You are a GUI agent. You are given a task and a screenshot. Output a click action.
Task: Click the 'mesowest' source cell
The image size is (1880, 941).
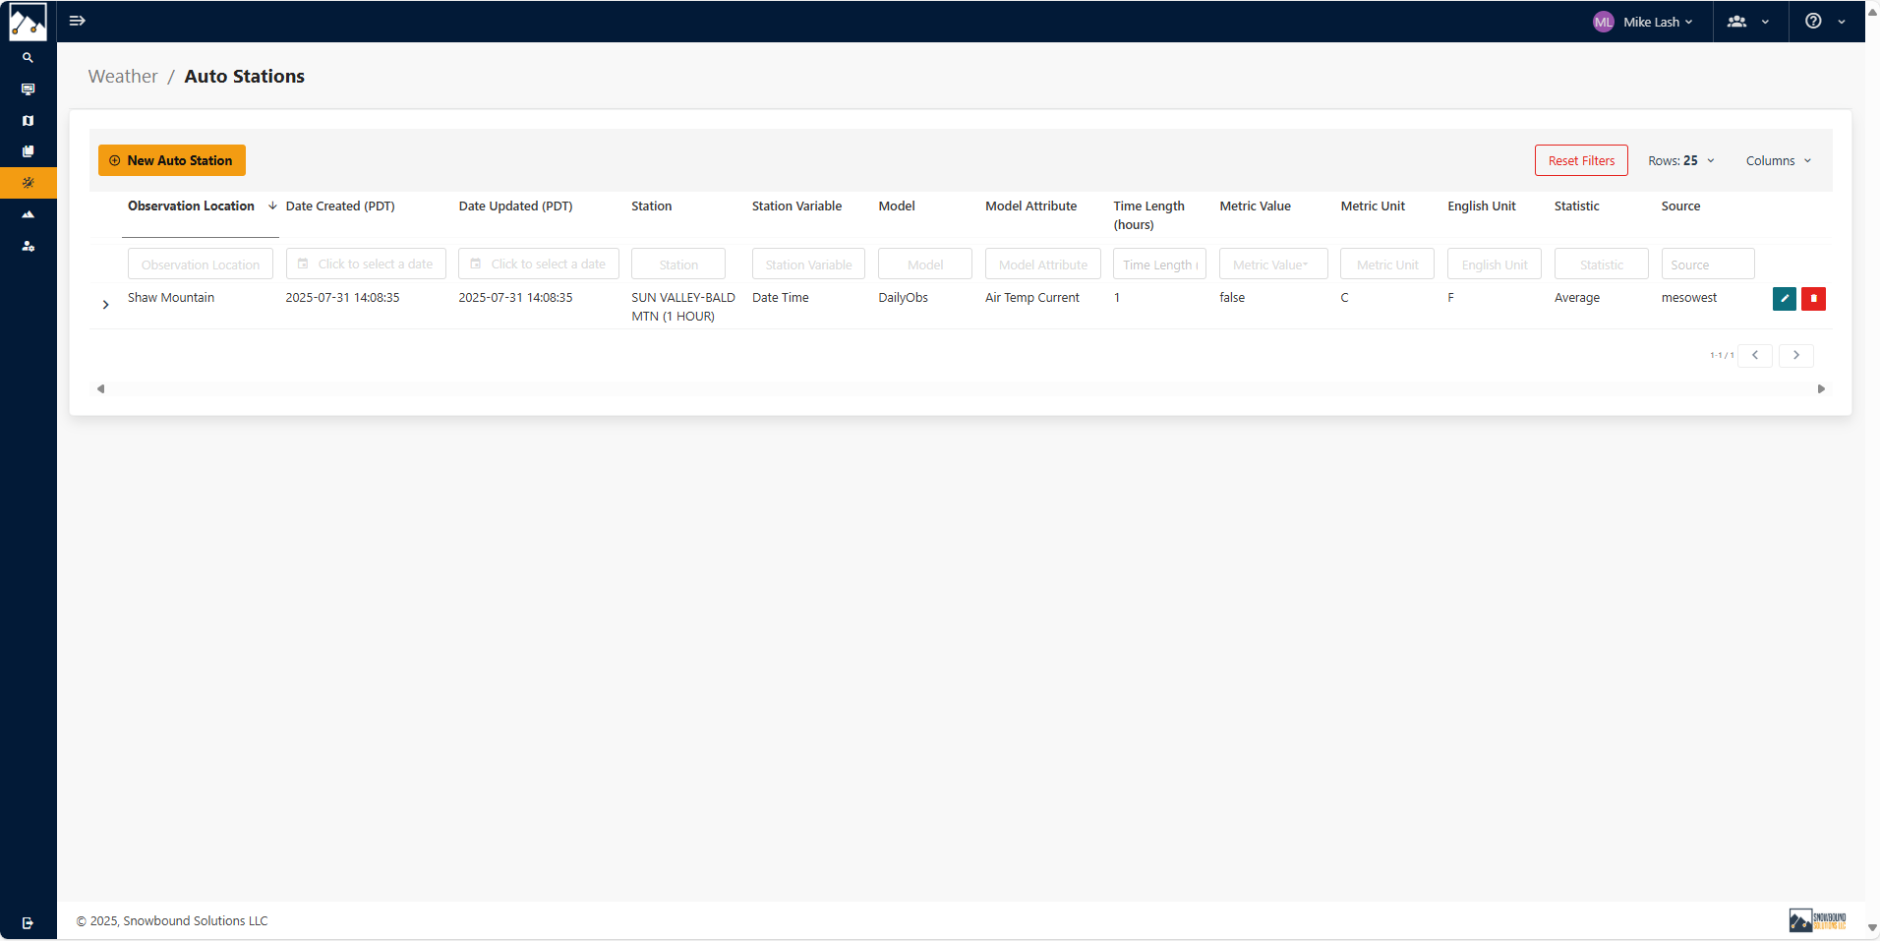pyautogui.click(x=1689, y=298)
